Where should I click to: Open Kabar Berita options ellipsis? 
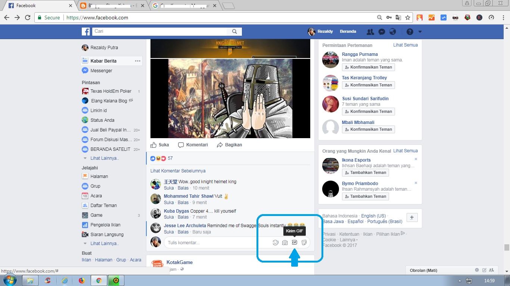coord(138,61)
